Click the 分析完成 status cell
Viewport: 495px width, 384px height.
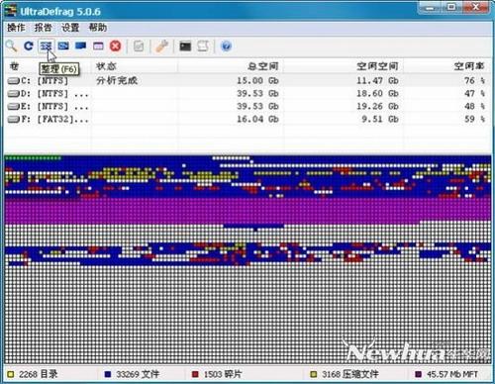coord(117,80)
